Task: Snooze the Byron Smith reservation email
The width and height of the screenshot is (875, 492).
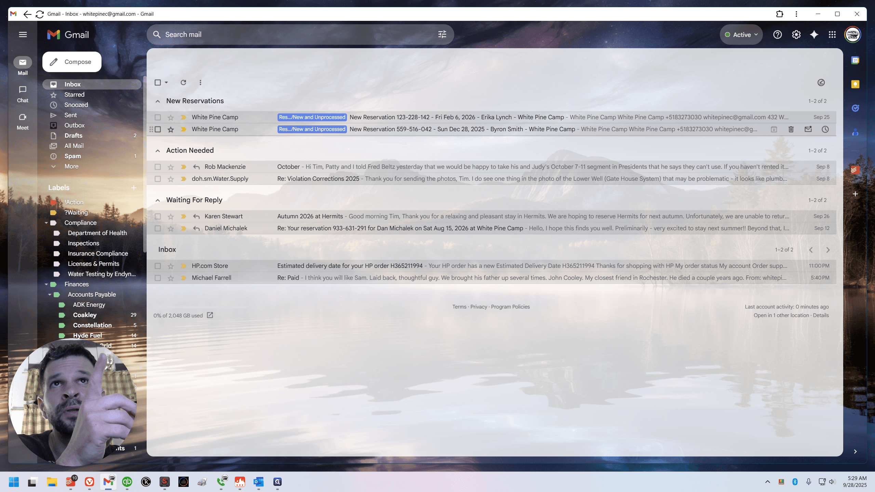Action: (825, 129)
